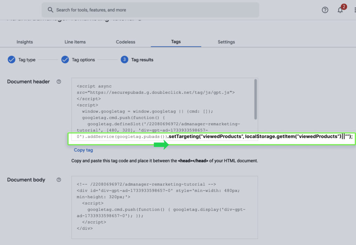Click the div id='div-gpt-ad' line
Screen dimensions: 356x245
(158, 190)
